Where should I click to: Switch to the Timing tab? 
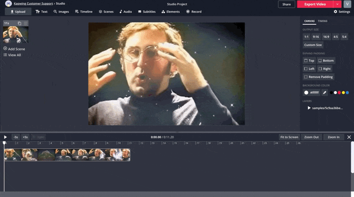(x=323, y=21)
